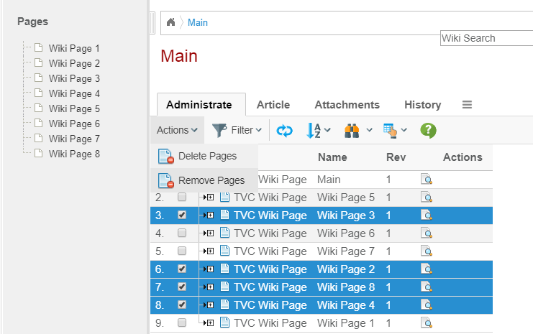Check the checkbox for Wiki Page 6
The width and height of the screenshot is (533, 334).
(x=182, y=233)
